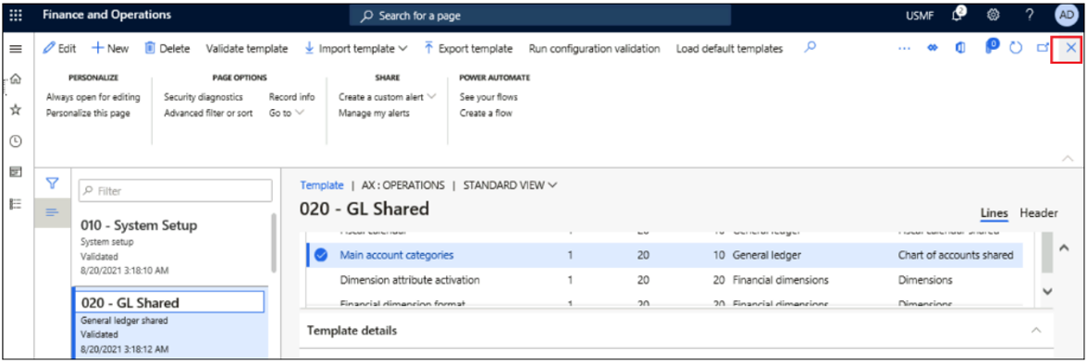Screen dimensions: 1088x363
Task: Select Personalize this page
Action: pos(88,113)
